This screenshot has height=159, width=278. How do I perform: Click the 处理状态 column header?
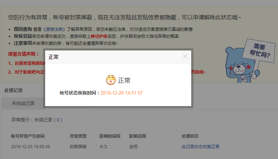190,136
